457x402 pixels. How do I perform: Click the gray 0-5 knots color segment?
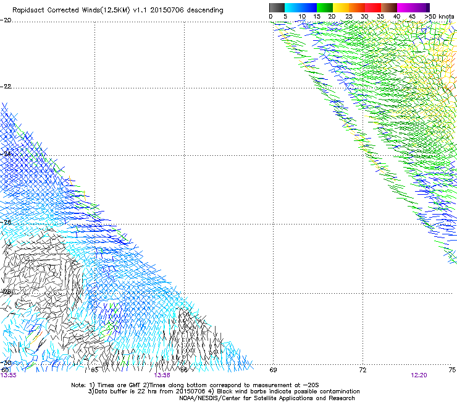tap(277, 7)
